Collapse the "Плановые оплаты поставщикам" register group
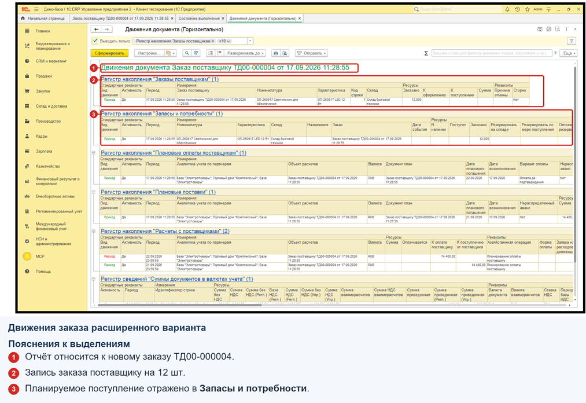Viewport: 586px width, 403px height. (94, 153)
